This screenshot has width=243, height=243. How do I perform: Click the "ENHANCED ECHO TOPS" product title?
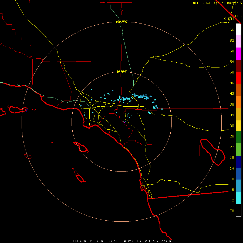pyautogui.click(x=95, y=241)
